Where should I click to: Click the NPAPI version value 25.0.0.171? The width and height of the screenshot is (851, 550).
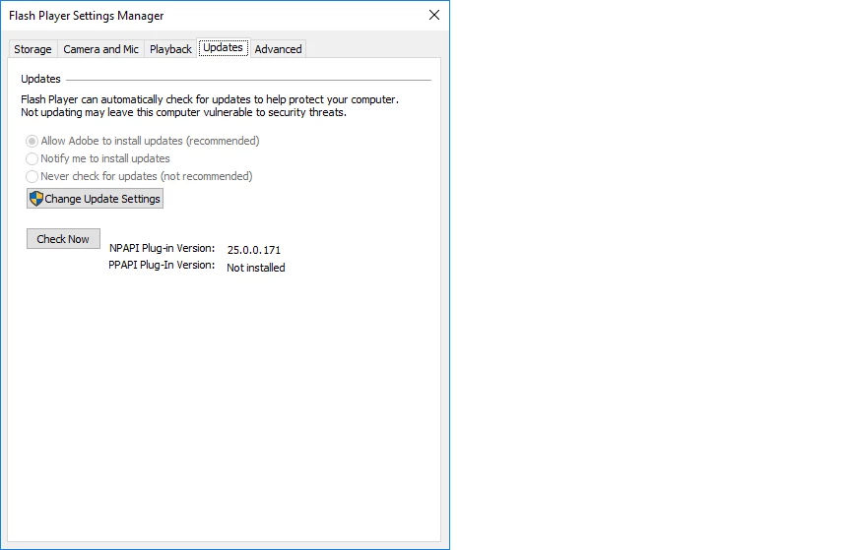[x=254, y=250]
